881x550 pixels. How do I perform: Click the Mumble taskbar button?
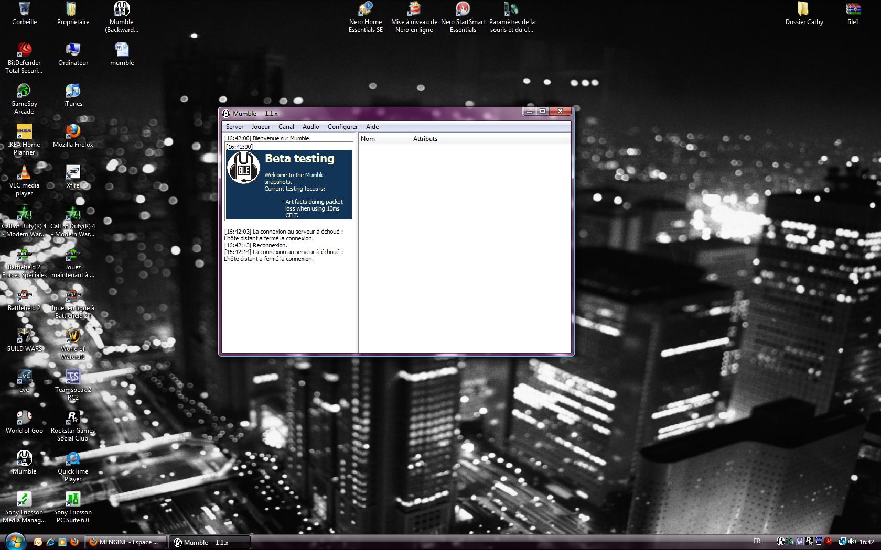[210, 542]
